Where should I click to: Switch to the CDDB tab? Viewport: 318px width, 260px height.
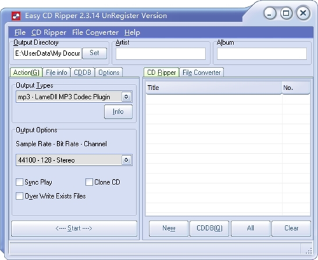(x=83, y=72)
